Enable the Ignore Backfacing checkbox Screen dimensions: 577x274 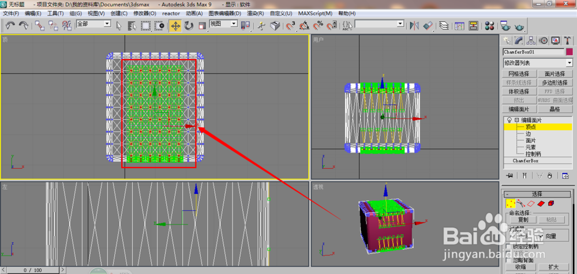pos(508,260)
